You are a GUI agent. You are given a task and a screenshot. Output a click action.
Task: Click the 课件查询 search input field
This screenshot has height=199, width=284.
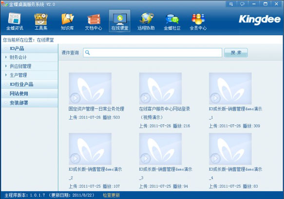(152, 53)
